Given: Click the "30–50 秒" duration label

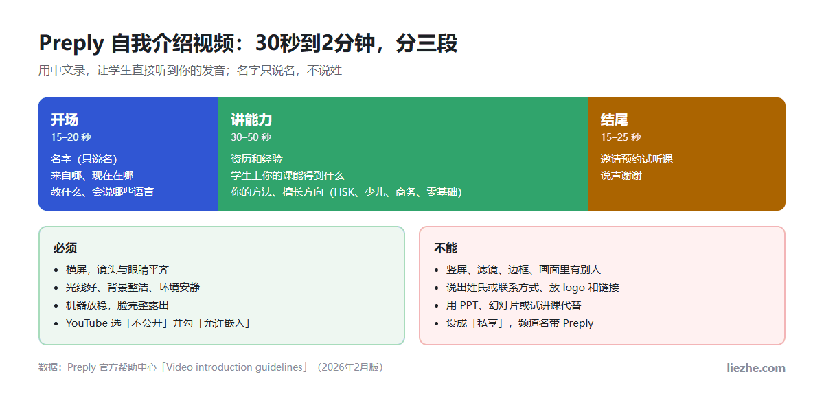Looking at the screenshot, I should [251, 137].
